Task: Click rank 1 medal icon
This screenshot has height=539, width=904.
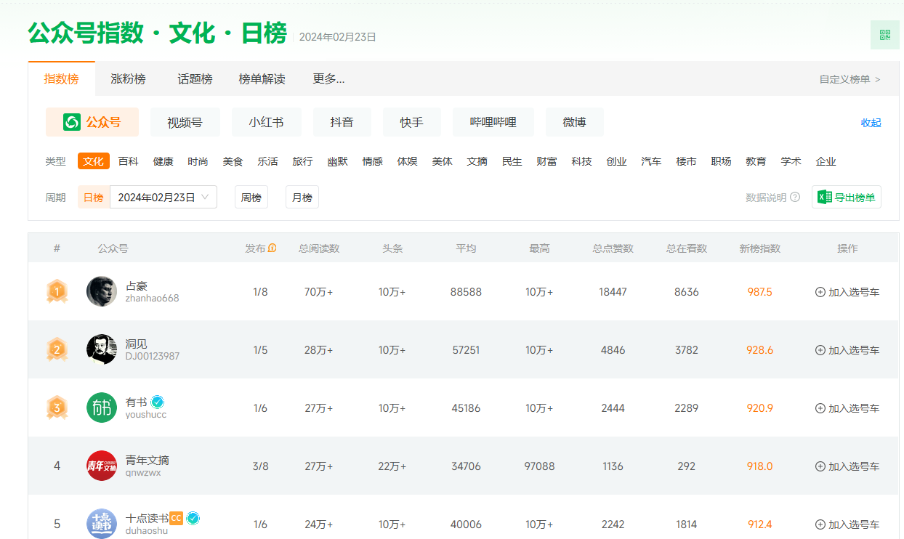Action: [57, 292]
